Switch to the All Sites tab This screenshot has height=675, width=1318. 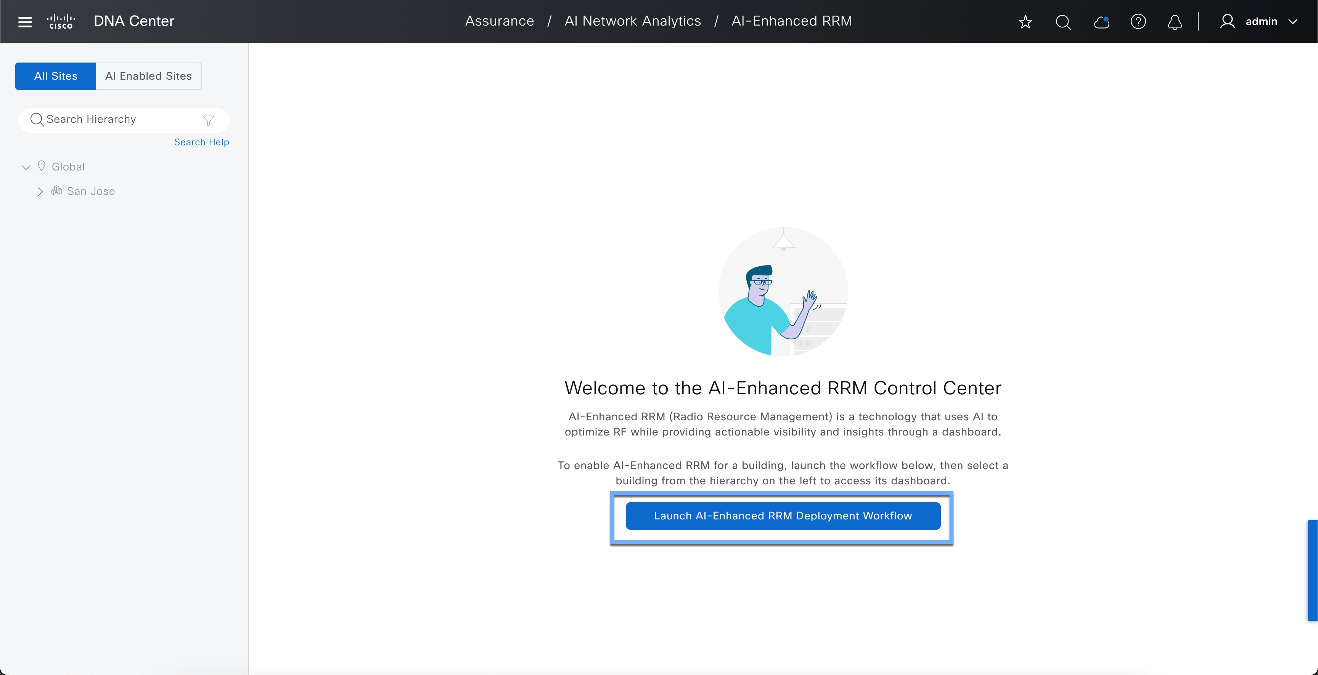click(55, 76)
